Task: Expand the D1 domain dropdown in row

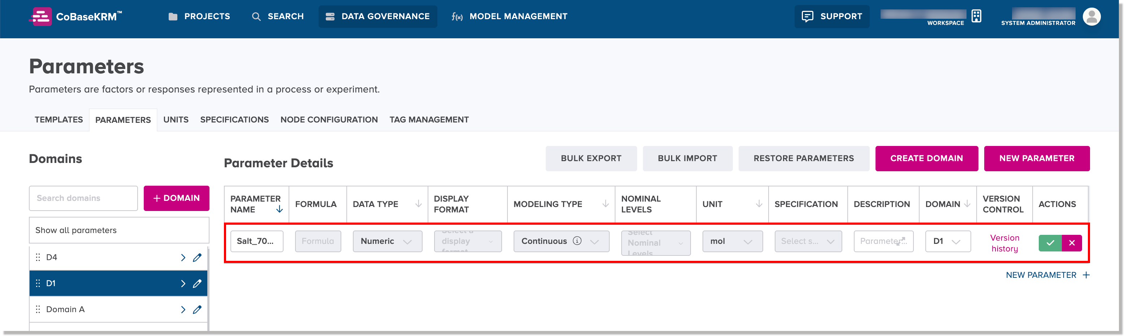Action: click(947, 241)
